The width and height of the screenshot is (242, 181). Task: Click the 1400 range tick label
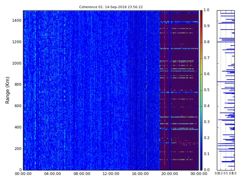click(x=17, y=21)
